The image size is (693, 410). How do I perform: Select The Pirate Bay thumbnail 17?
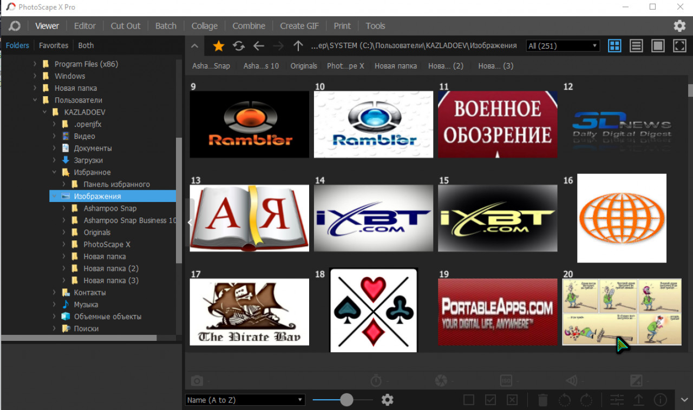click(x=250, y=312)
